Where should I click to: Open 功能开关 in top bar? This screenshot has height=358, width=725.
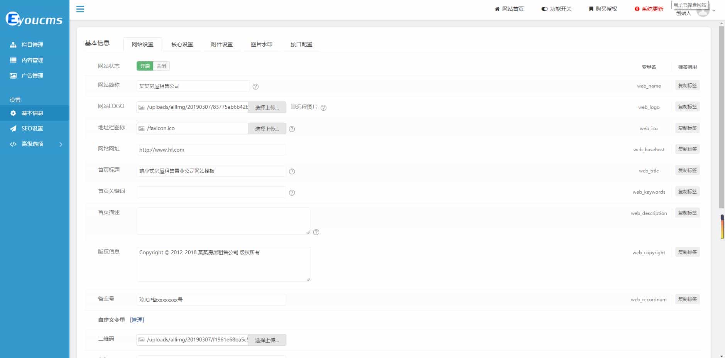(x=556, y=9)
